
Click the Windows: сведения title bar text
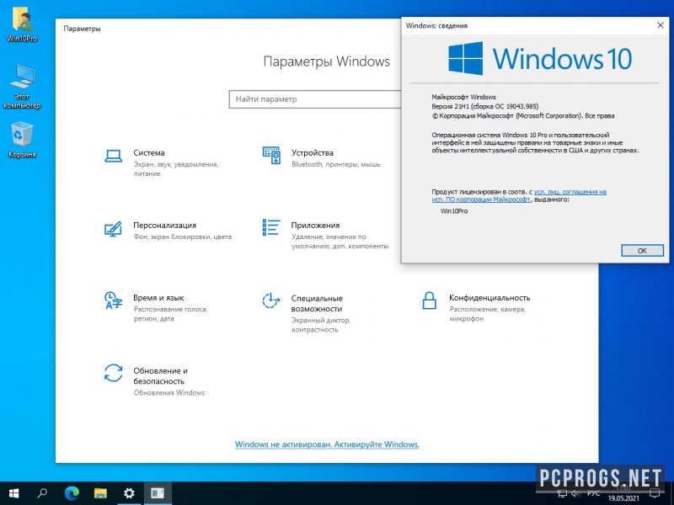(x=436, y=26)
